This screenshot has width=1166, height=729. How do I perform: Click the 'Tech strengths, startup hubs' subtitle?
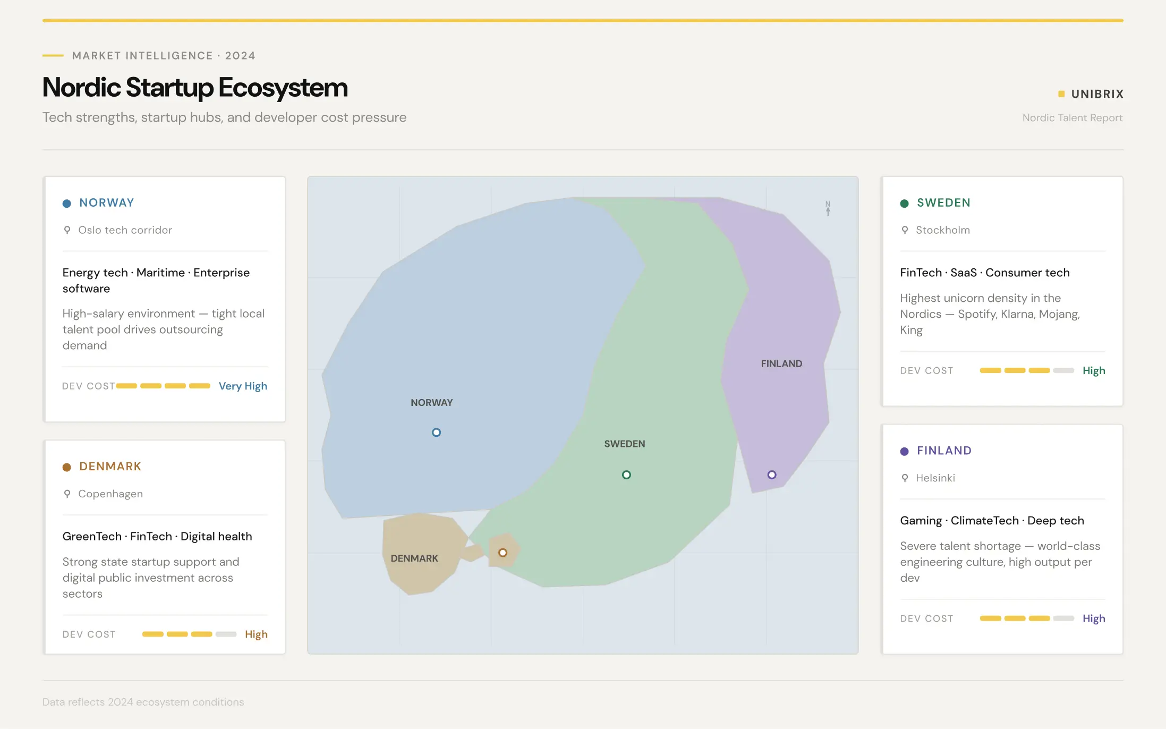224,117
